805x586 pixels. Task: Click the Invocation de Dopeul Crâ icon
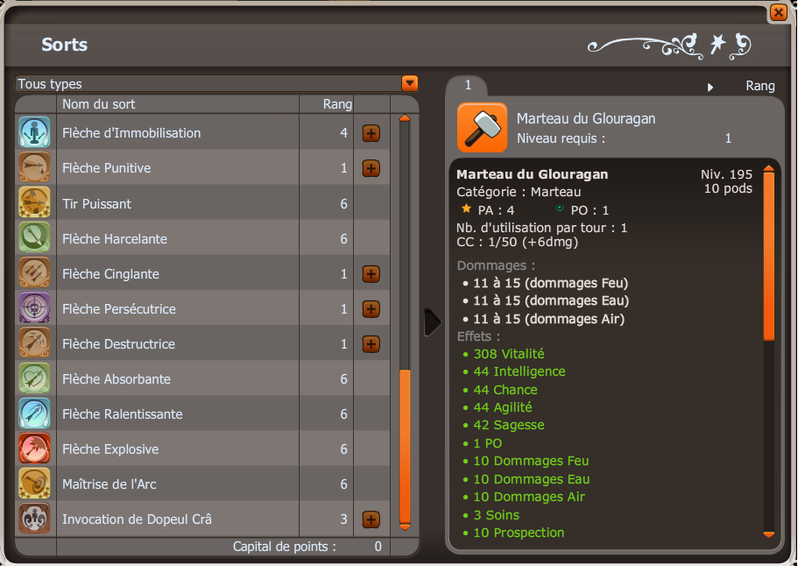34,519
